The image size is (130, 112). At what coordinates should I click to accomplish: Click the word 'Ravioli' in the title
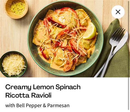pos(41,95)
